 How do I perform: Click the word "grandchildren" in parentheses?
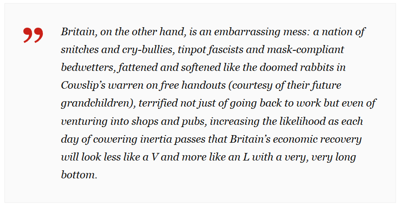tap(96, 103)
